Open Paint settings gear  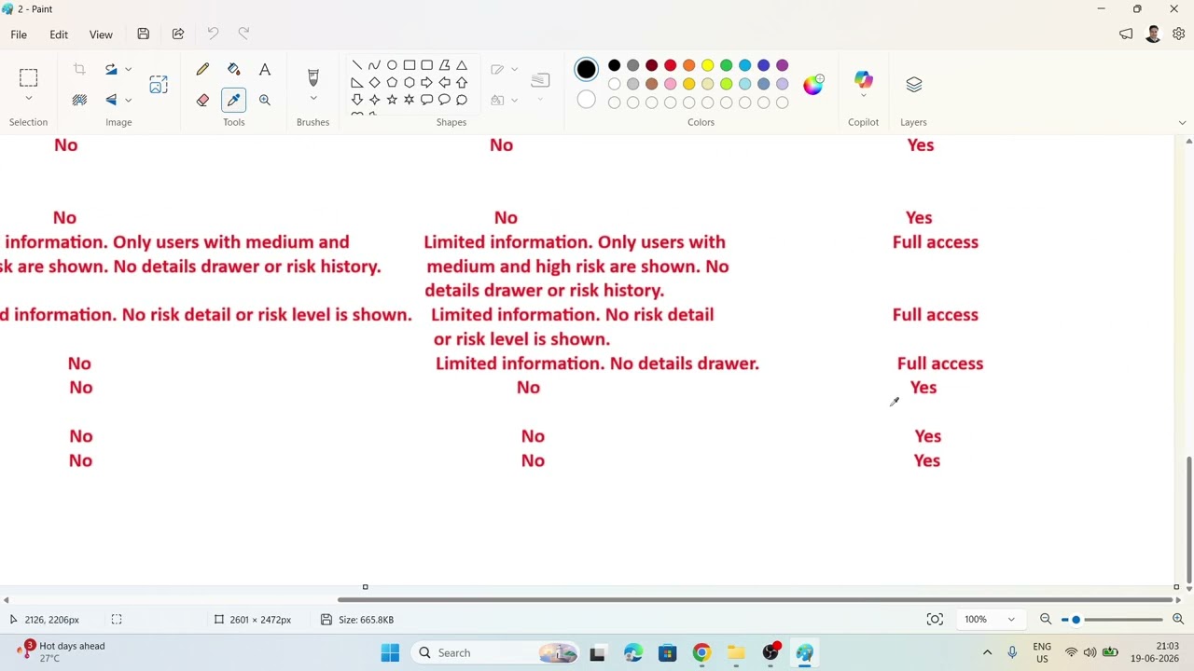(x=1179, y=34)
